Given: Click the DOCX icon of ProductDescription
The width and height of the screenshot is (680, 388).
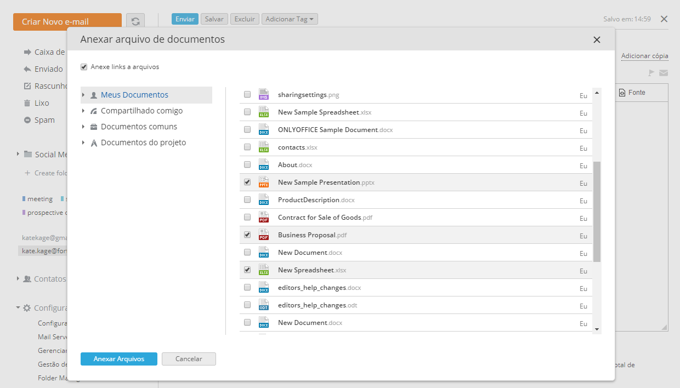Looking at the screenshot, I should 264,199.
